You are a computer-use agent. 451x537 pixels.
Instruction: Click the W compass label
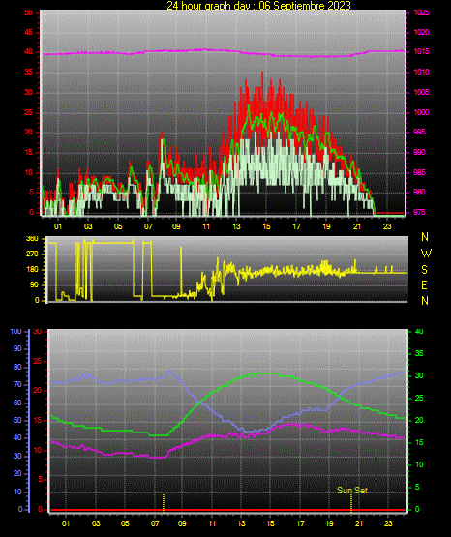point(426,254)
